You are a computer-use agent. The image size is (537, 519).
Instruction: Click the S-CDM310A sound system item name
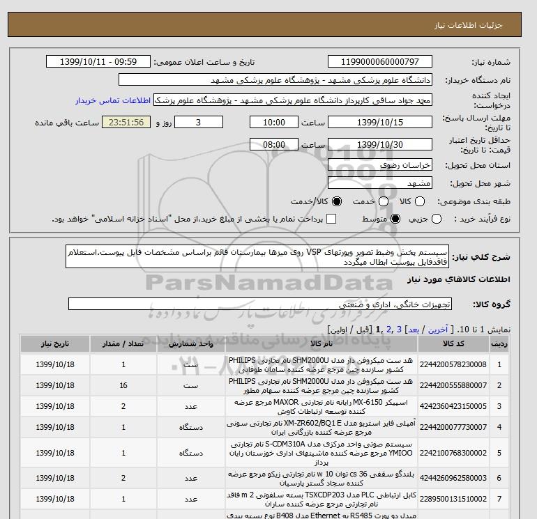pos(322,454)
